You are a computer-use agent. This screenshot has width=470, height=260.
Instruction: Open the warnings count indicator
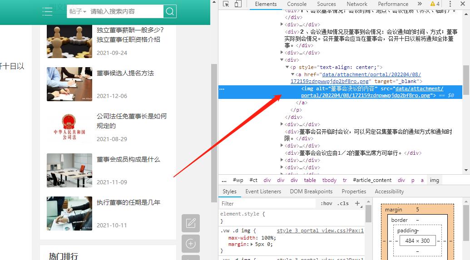(435, 4)
